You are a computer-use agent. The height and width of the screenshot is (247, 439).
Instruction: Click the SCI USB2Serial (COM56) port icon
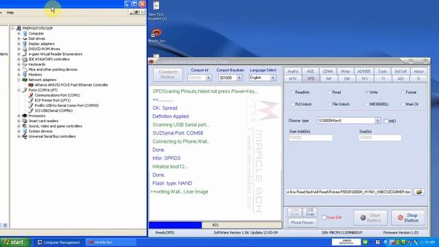[31, 110]
